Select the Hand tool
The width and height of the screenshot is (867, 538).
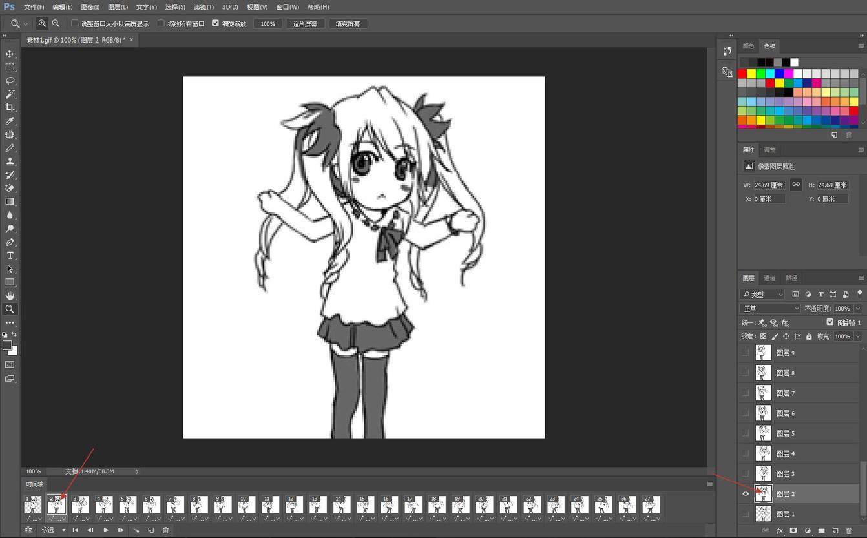[10, 296]
